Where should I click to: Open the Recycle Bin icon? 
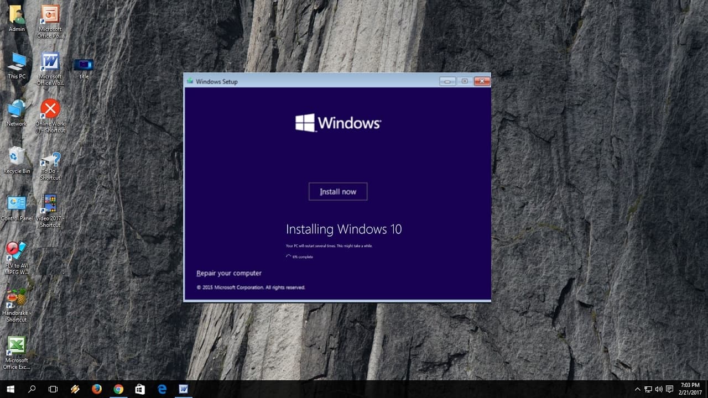pyautogui.click(x=17, y=161)
